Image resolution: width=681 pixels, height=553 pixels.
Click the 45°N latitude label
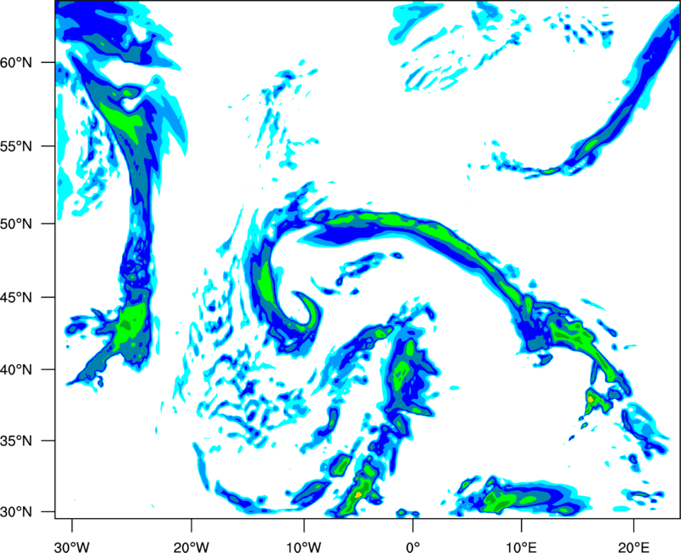coord(16,298)
